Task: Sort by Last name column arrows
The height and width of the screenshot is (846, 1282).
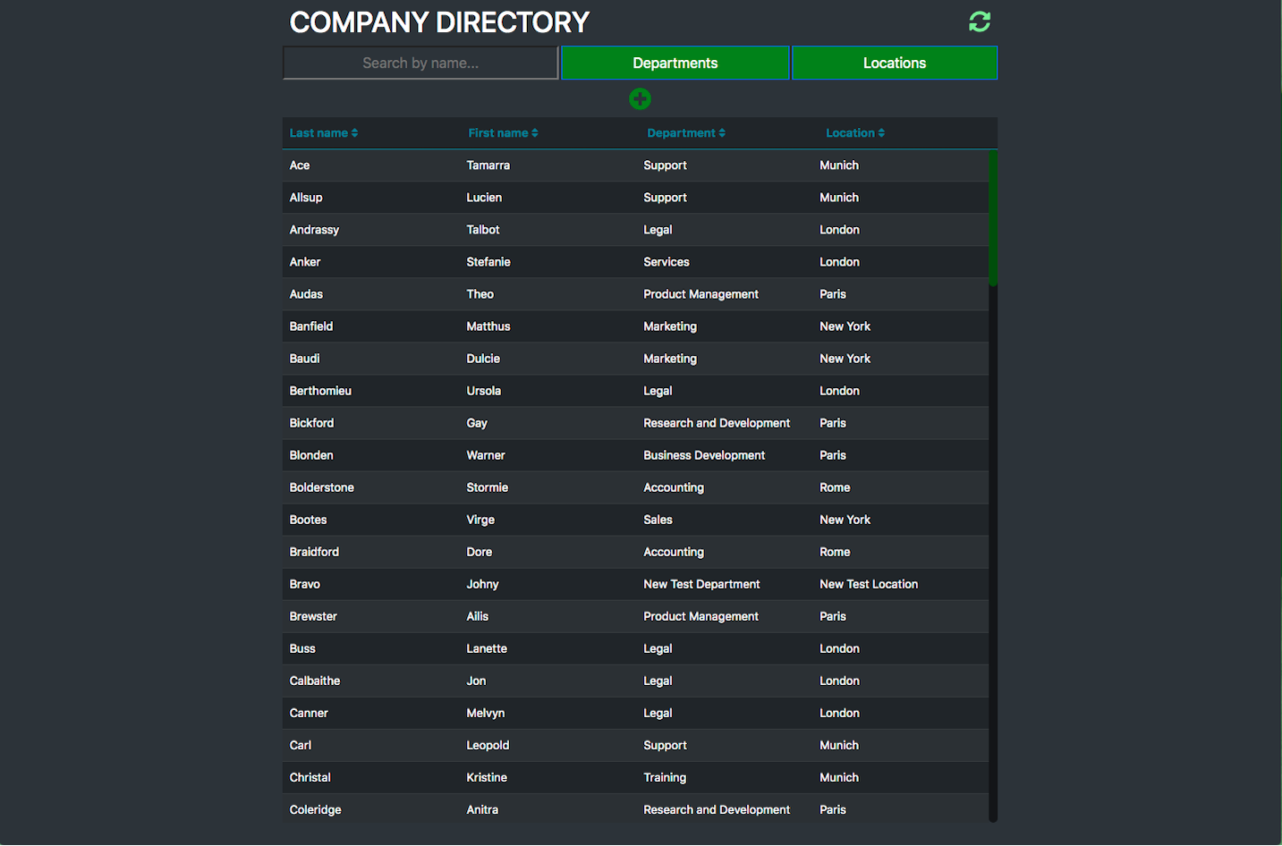Action: [x=354, y=133]
